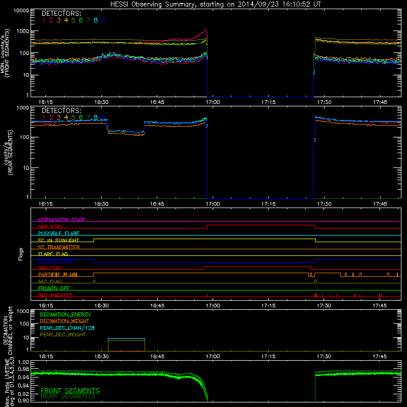
Task: Click the FRONTS_OFF flag label
Action: coord(54,288)
